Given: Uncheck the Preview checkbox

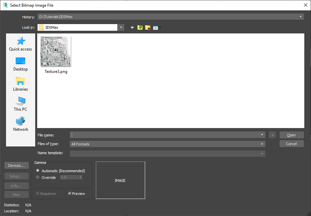Looking at the screenshot, I should point(70,193).
